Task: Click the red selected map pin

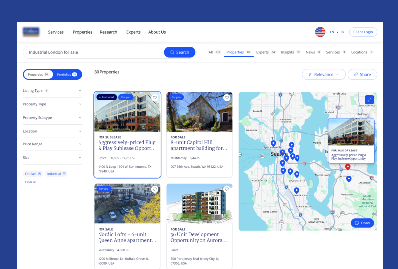Action: [x=348, y=167]
